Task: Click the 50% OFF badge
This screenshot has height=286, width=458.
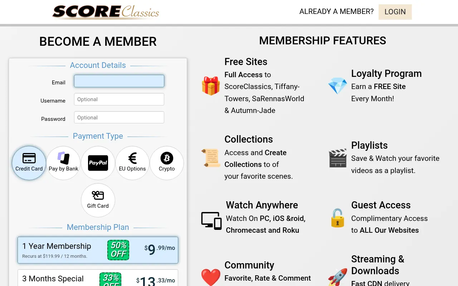Action: click(118, 250)
